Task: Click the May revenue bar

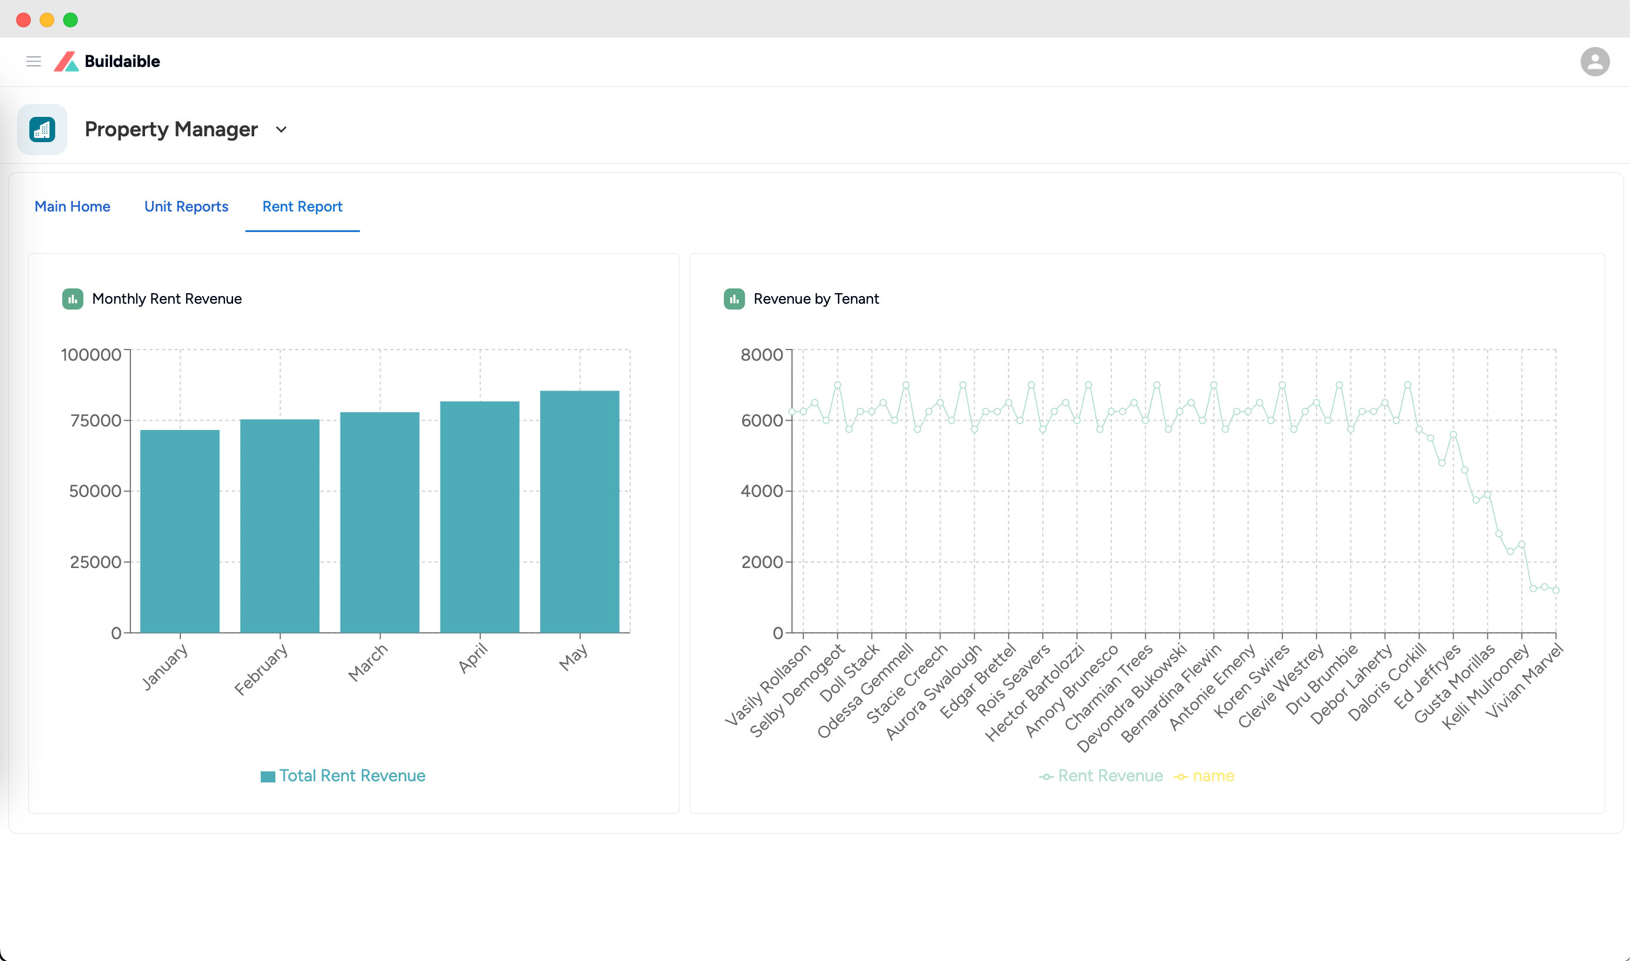Action: [580, 512]
